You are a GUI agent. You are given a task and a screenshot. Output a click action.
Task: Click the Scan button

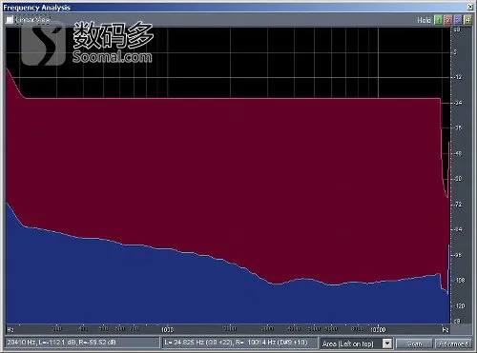tap(414, 343)
